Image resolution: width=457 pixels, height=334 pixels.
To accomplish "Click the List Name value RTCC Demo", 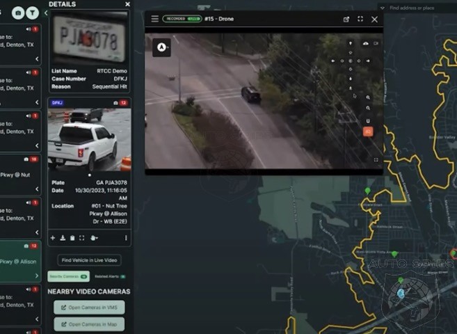I will coord(112,71).
